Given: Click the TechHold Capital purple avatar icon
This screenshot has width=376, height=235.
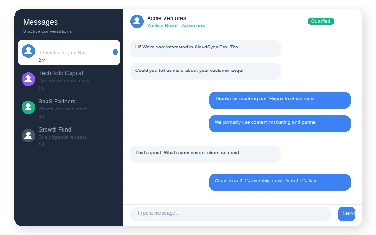Looking at the screenshot, I should (28, 79).
